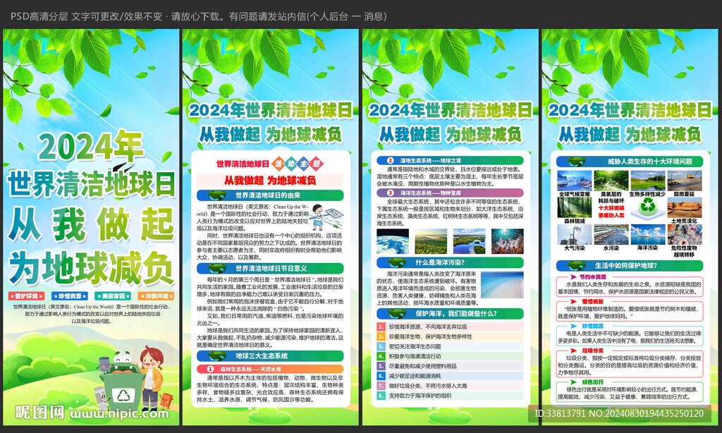Click list item 密切关注海洋生态问题

450,346
